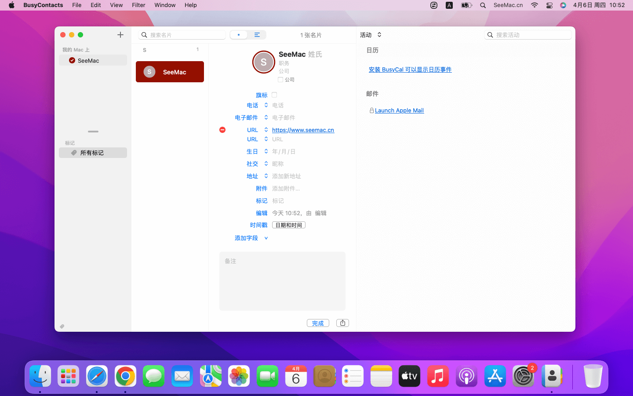This screenshot has height=396, width=633.
Task: Click the sidebar divider resize handle
Action: click(93, 132)
